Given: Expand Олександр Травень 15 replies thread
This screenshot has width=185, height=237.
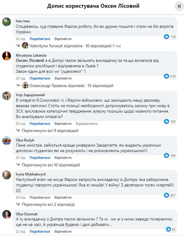Looking at the screenshot, I should [x=68, y=86].
